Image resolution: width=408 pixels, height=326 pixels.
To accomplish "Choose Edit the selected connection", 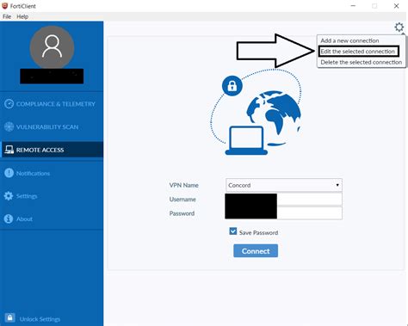I will point(358,52).
